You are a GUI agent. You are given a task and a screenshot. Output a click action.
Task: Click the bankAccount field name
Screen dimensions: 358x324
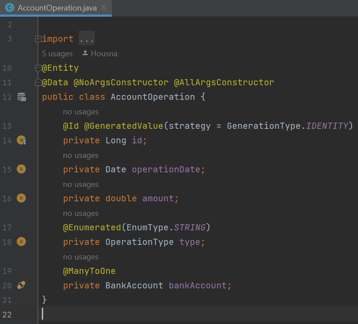(198, 285)
